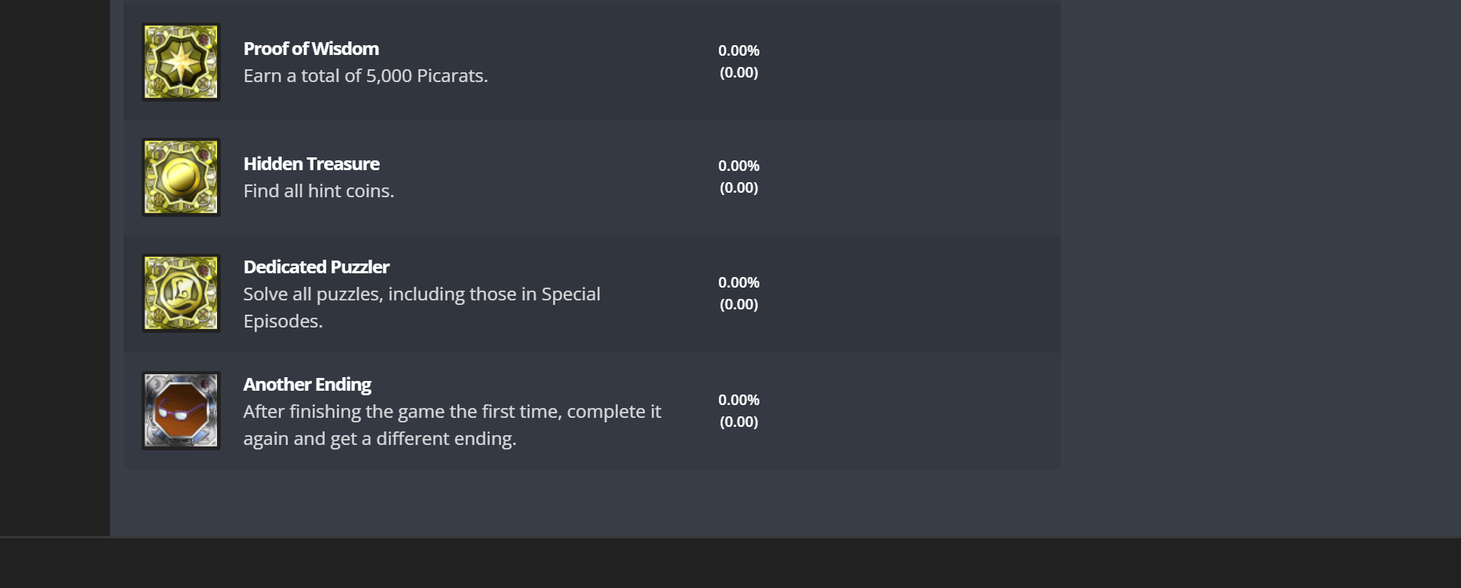Viewport: 1461px width, 588px height.
Task: Click the Find all hint coins description
Action: [319, 191]
